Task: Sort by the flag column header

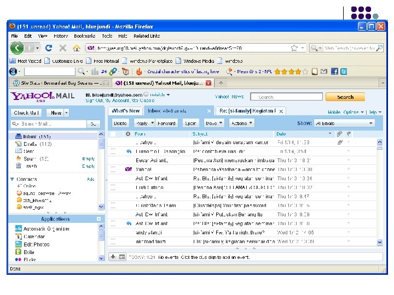Action: (349, 134)
